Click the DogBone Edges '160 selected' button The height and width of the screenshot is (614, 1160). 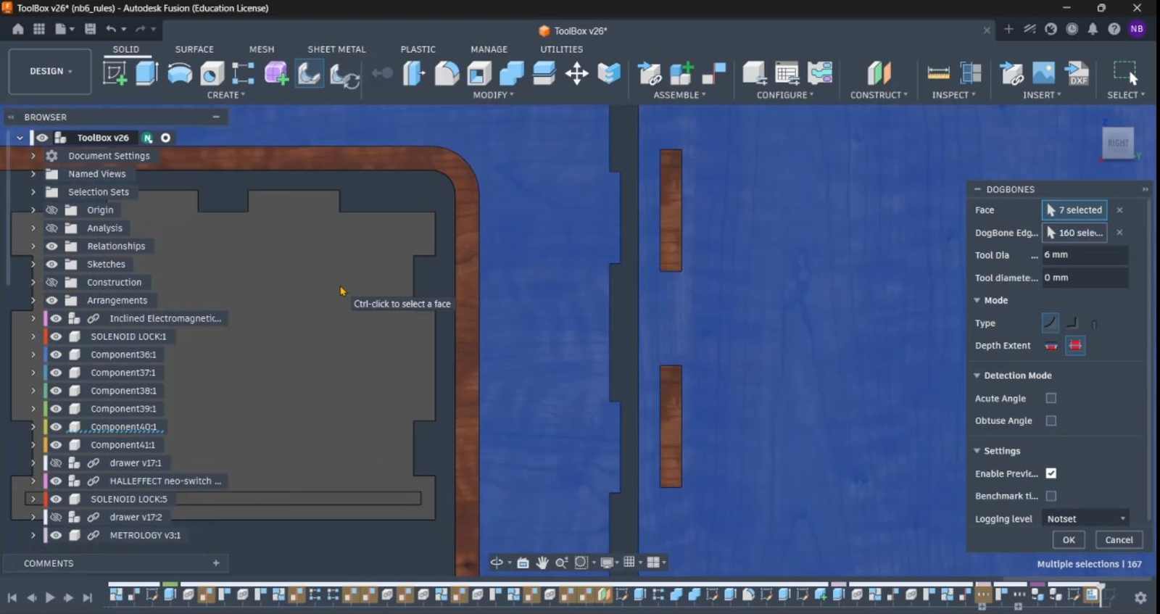coord(1074,233)
